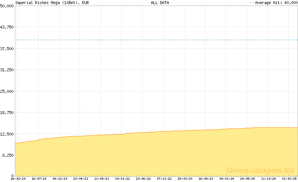Click the 16-07-20 date label
298x182 pixels.
(39, 179)
